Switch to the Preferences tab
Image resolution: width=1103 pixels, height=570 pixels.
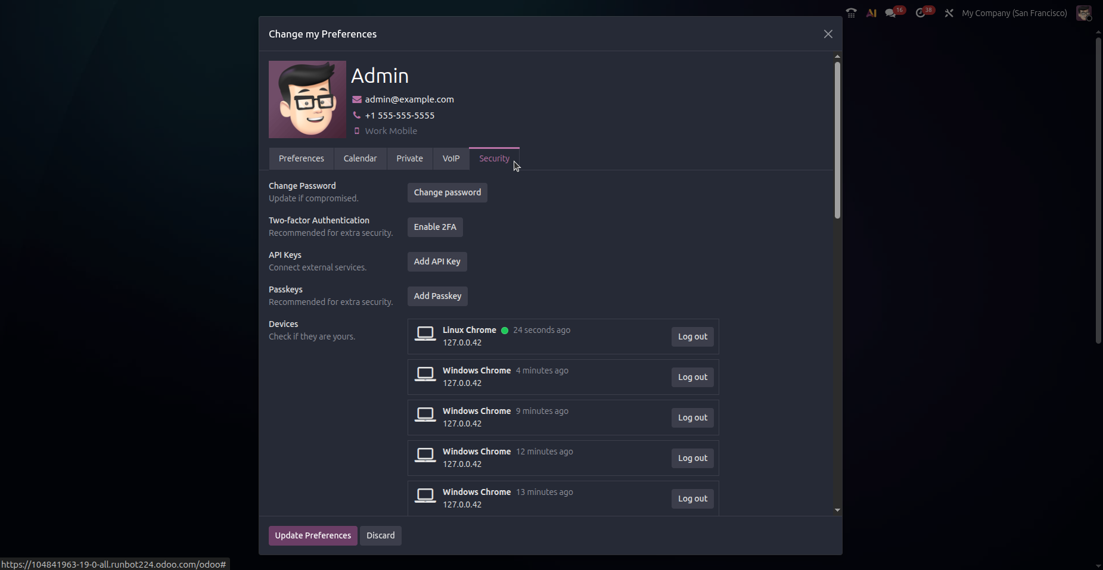302,158
